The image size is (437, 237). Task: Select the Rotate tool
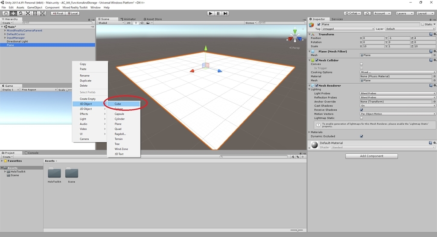(x=20, y=13)
